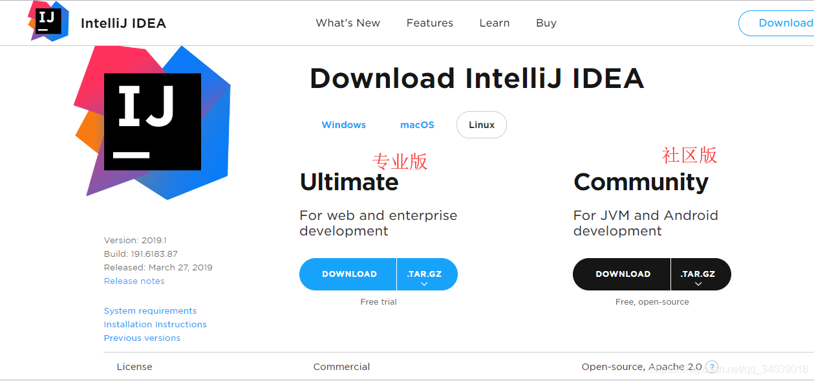This screenshot has height=381, width=814.
Task: Open Previous versions link
Action: click(142, 338)
